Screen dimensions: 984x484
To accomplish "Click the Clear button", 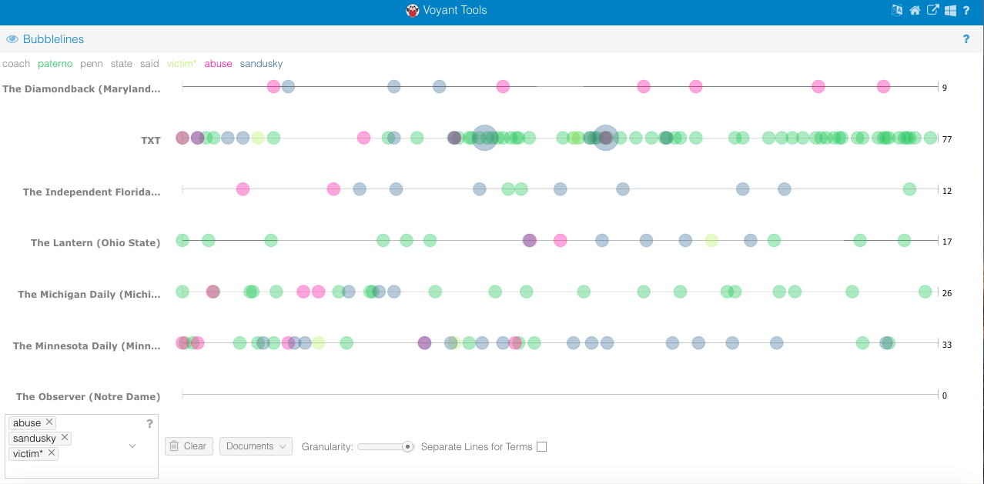I will click(188, 446).
